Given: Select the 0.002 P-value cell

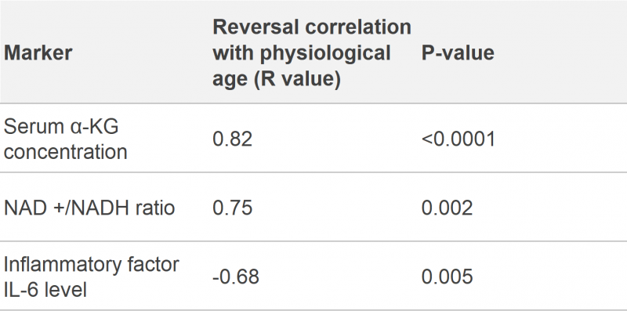Looking at the screenshot, I should click(x=522, y=207).
